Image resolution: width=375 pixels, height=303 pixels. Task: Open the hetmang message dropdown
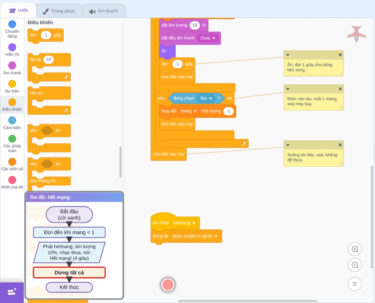click(184, 223)
